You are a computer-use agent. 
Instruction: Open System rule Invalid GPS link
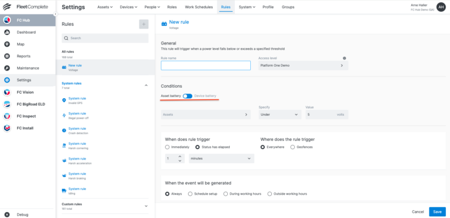(77, 98)
